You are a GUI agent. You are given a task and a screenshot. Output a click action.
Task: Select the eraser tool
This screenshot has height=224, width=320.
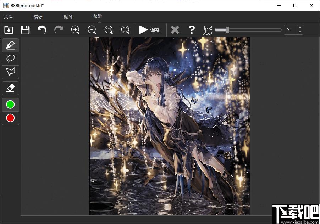click(10, 88)
